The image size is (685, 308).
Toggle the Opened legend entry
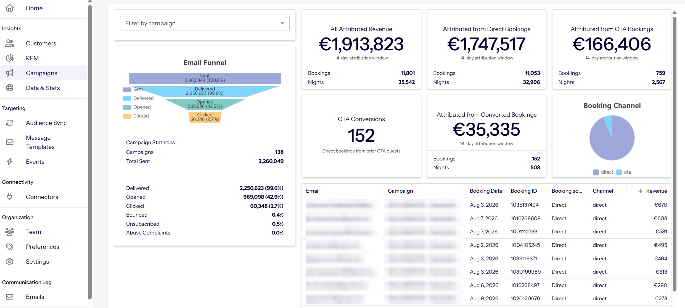(x=137, y=107)
